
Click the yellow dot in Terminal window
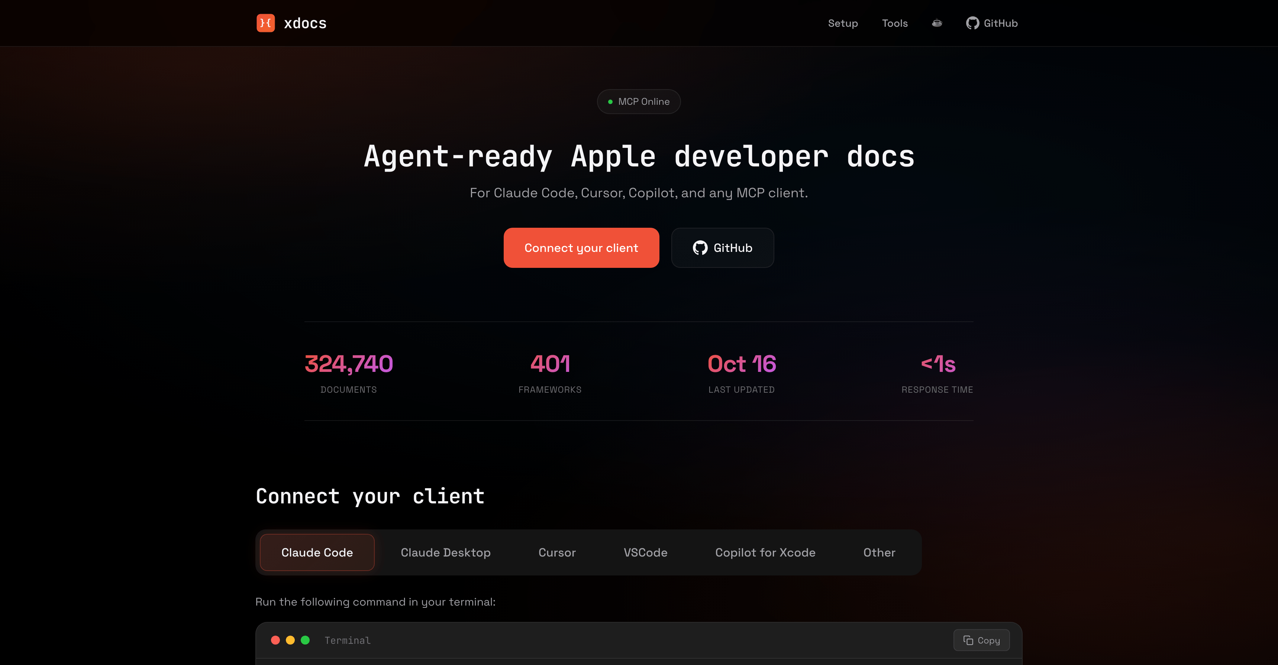click(290, 640)
